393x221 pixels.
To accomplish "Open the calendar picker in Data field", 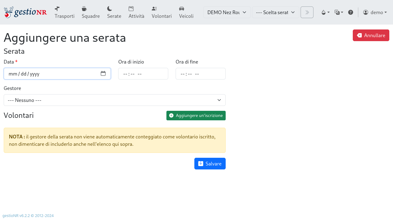I will click(x=103, y=74).
